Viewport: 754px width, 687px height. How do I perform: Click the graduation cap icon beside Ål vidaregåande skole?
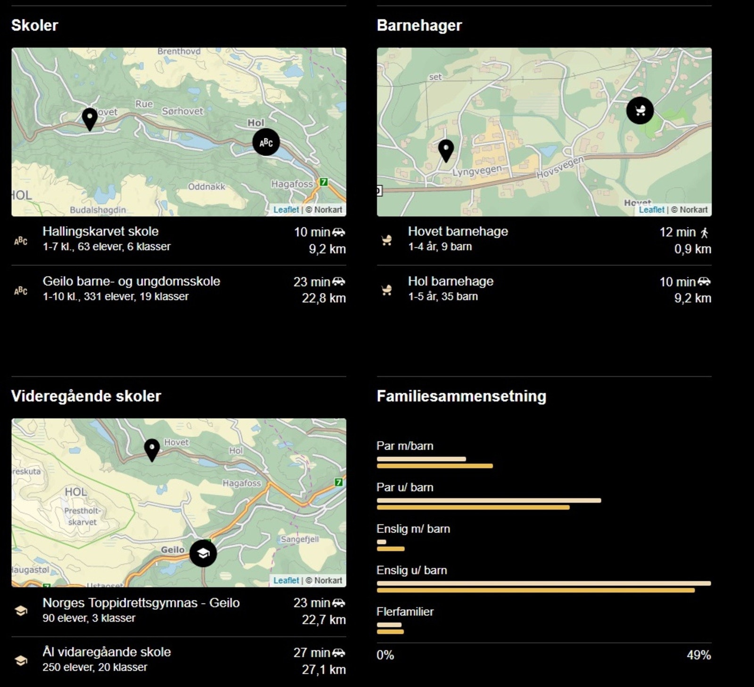pyautogui.click(x=22, y=661)
